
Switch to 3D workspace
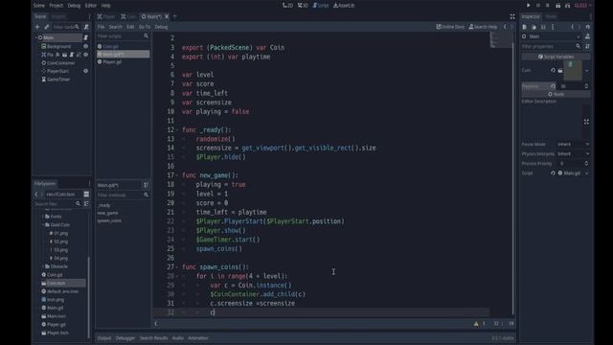[303, 6]
